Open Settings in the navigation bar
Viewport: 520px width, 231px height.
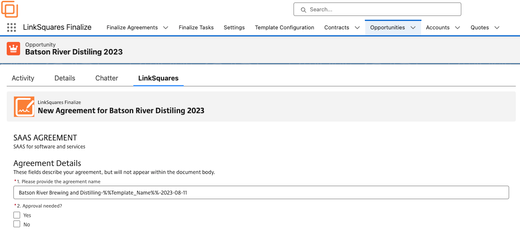(234, 28)
